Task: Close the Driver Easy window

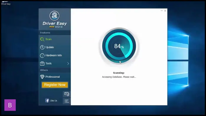Action: pos(165,11)
